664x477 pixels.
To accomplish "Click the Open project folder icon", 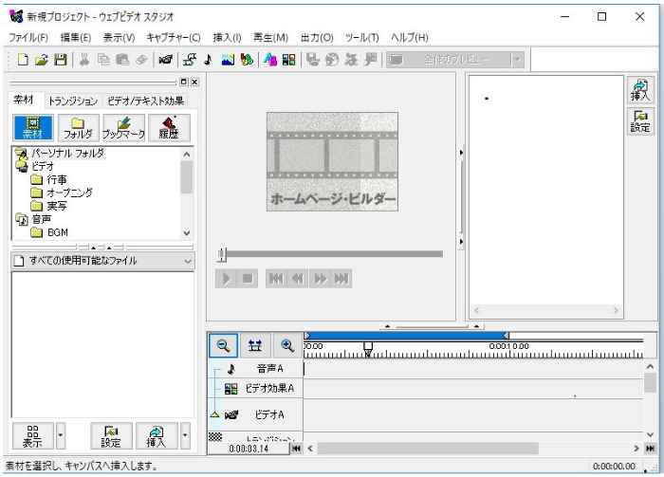I will [x=42, y=60].
